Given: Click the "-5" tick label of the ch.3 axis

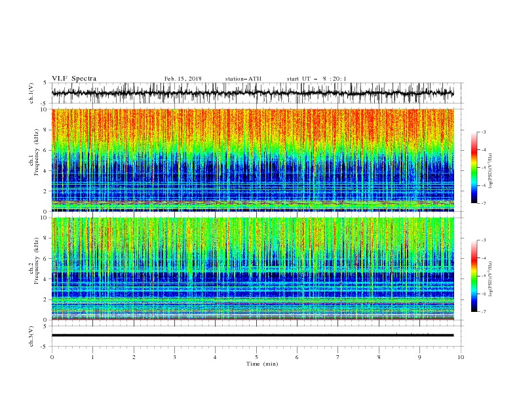Looking at the screenshot, I should coord(45,347).
